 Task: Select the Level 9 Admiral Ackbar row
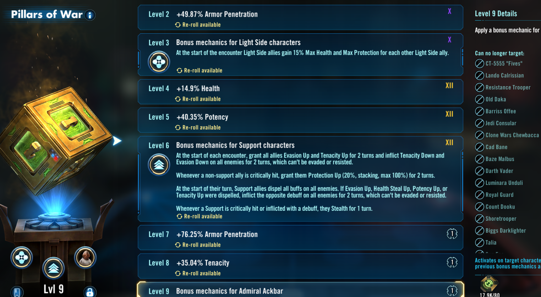(300, 291)
